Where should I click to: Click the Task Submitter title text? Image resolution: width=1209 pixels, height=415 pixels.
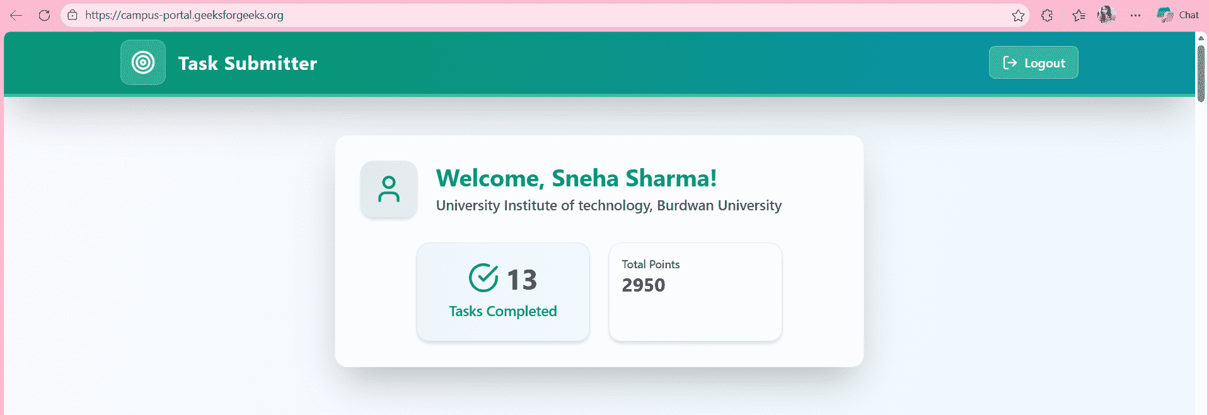click(x=248, y=63)
